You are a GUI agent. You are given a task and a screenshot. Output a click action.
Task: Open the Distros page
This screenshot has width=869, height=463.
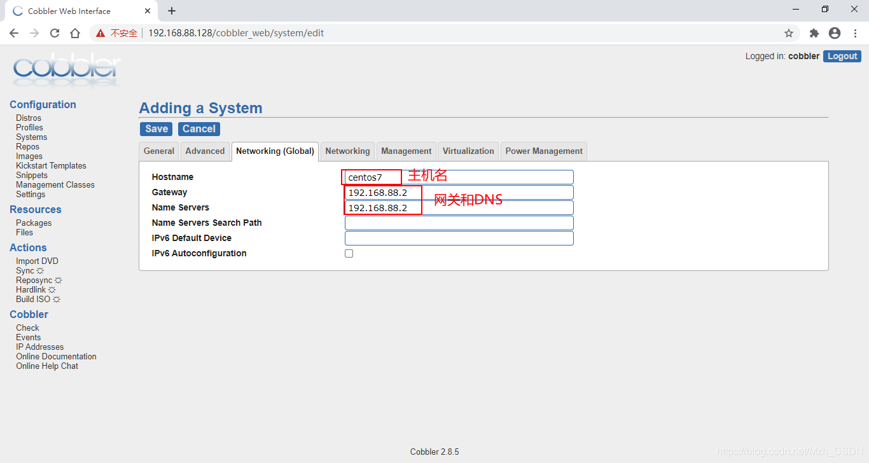tap(29, 118)
